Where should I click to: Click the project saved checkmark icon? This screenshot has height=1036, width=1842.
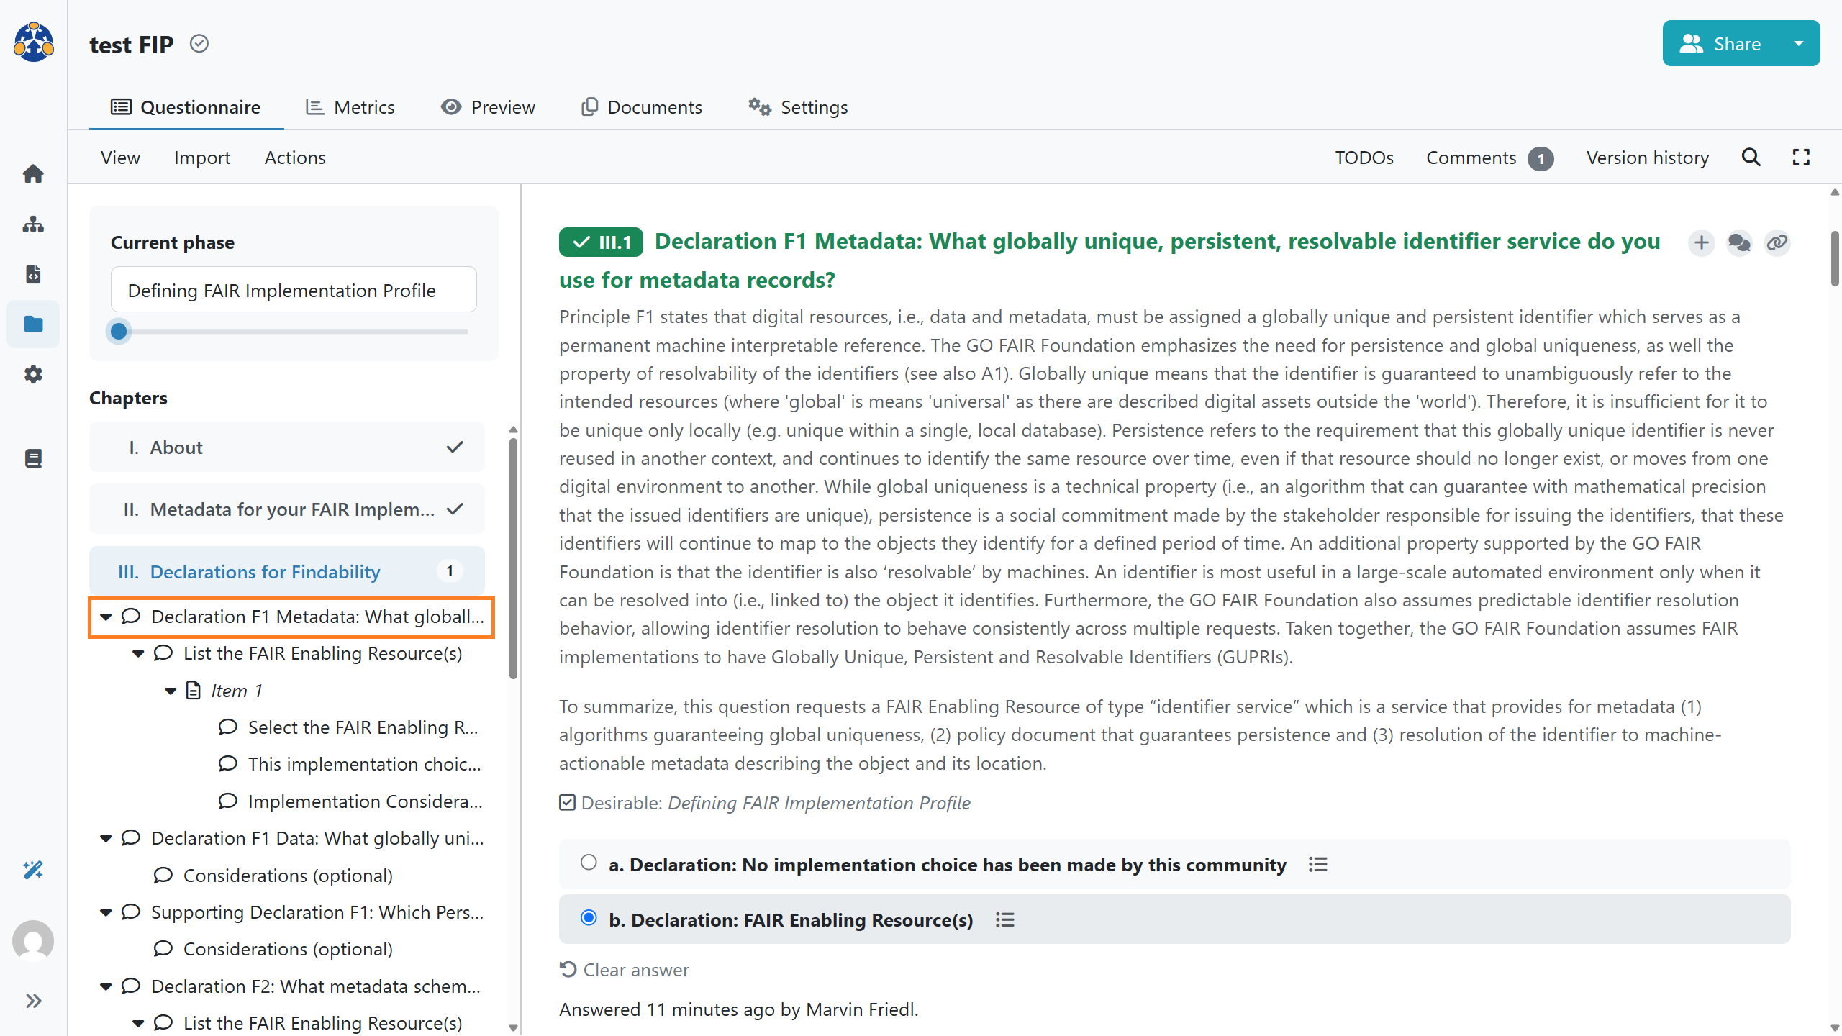(x=199, y=44)
